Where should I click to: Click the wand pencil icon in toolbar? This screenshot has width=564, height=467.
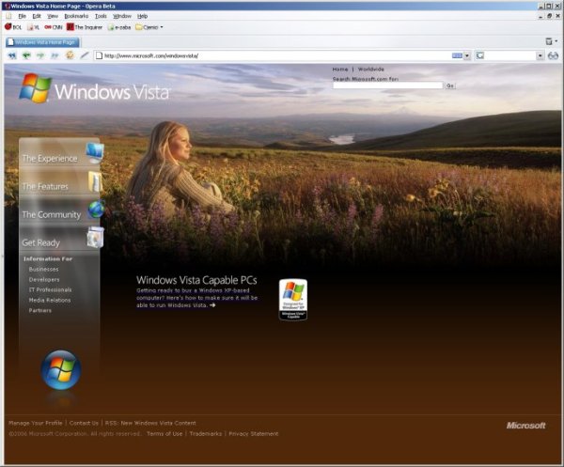coord(85,55)
